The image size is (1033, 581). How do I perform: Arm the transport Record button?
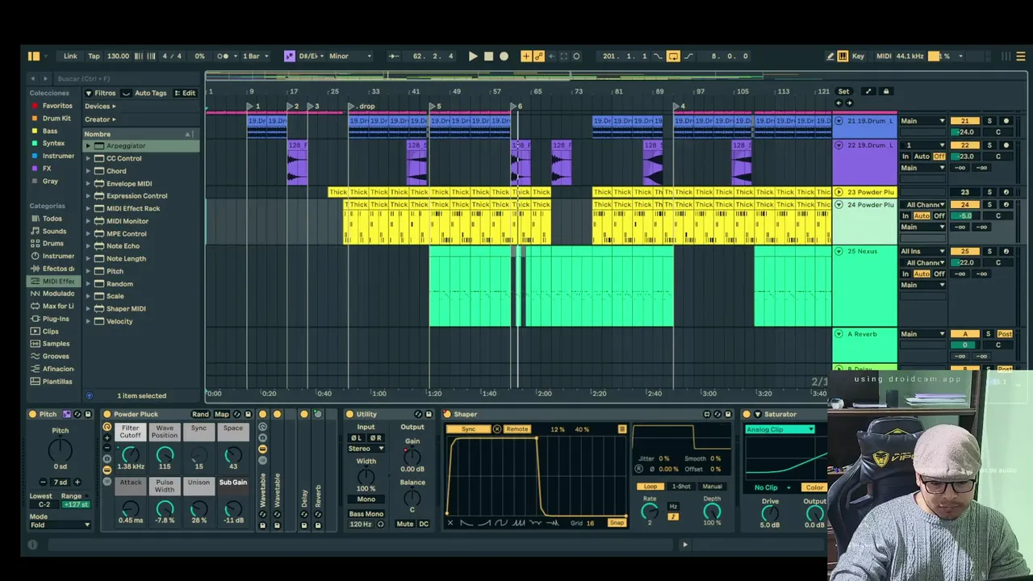(504, 56)
